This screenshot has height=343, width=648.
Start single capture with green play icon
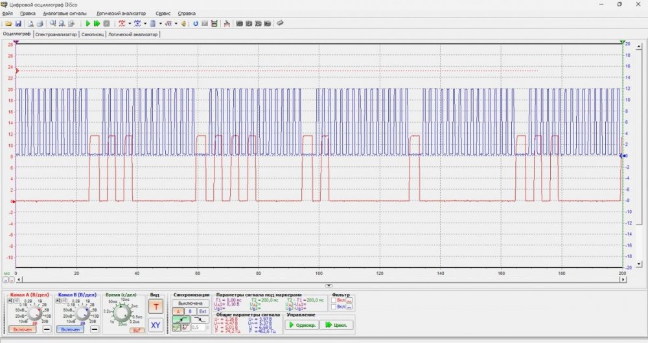point(89,23)
